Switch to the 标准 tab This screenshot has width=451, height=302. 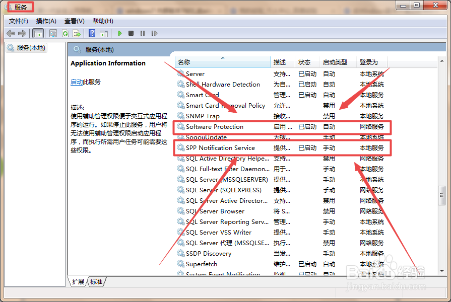(x=96, y=282)
